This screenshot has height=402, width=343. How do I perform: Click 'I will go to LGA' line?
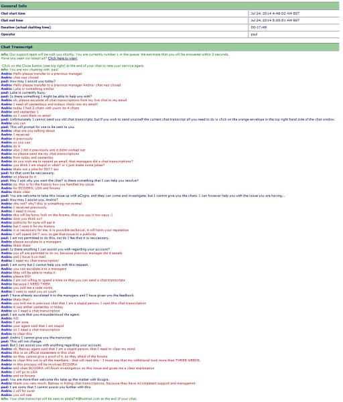[19, 372]
